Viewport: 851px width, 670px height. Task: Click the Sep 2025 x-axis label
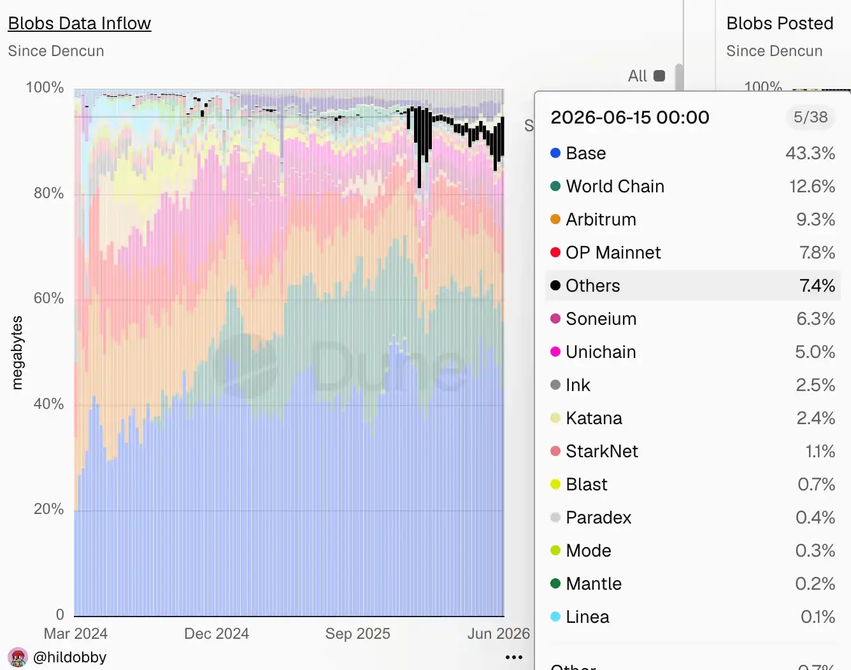(x=358, y=634)
